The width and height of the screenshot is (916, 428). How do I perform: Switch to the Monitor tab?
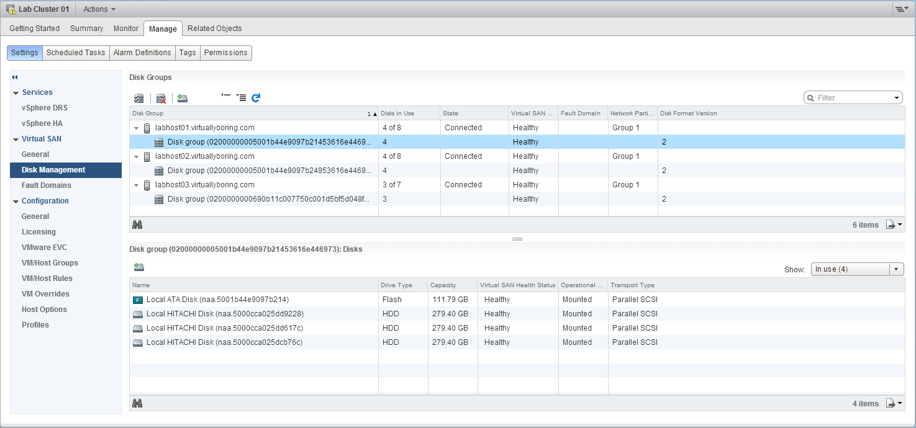click(x=126, y=29)
